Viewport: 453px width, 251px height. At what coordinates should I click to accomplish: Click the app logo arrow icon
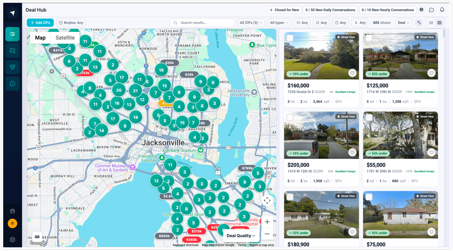tap(12, 13)
